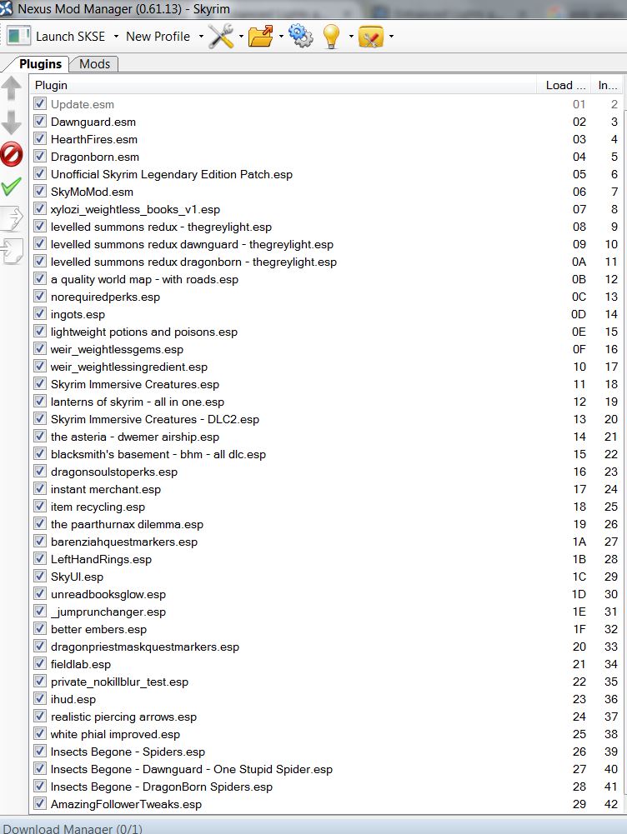The height and width of the screenshot is (834, 627).
Task: Select xylozi_weightless_books_v1.esp row
Action: coord(326,210)
